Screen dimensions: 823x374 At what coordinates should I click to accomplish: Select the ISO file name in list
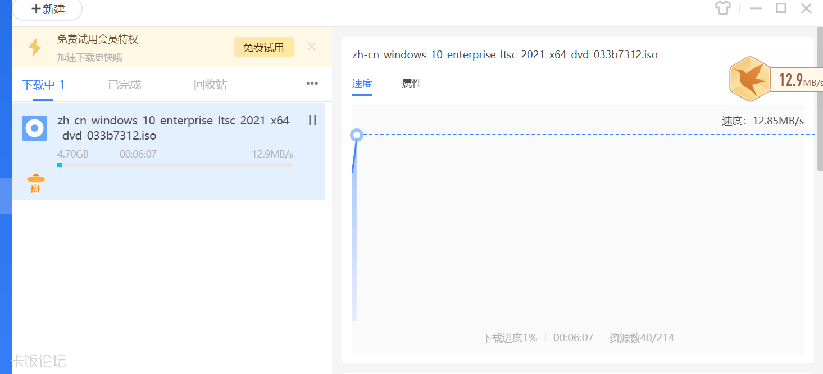click(174, 128)
